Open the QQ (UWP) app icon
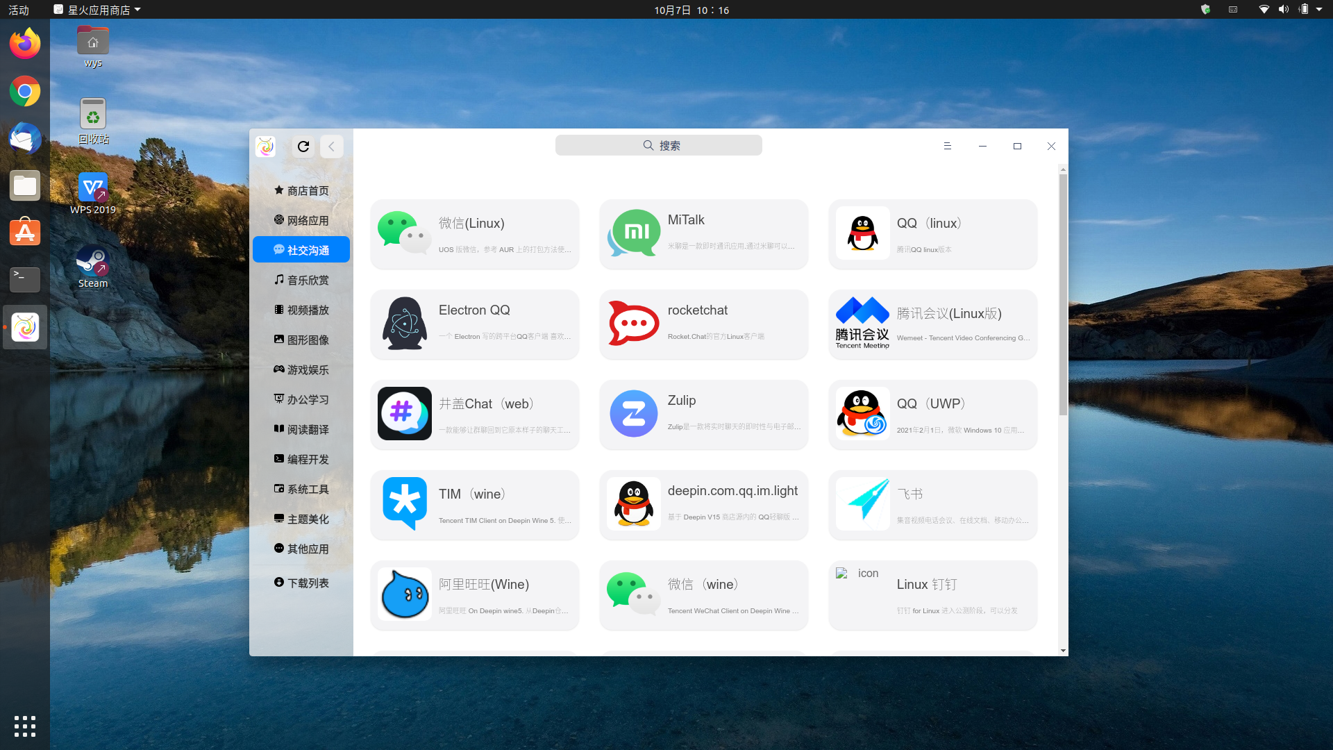 [862, 414]
